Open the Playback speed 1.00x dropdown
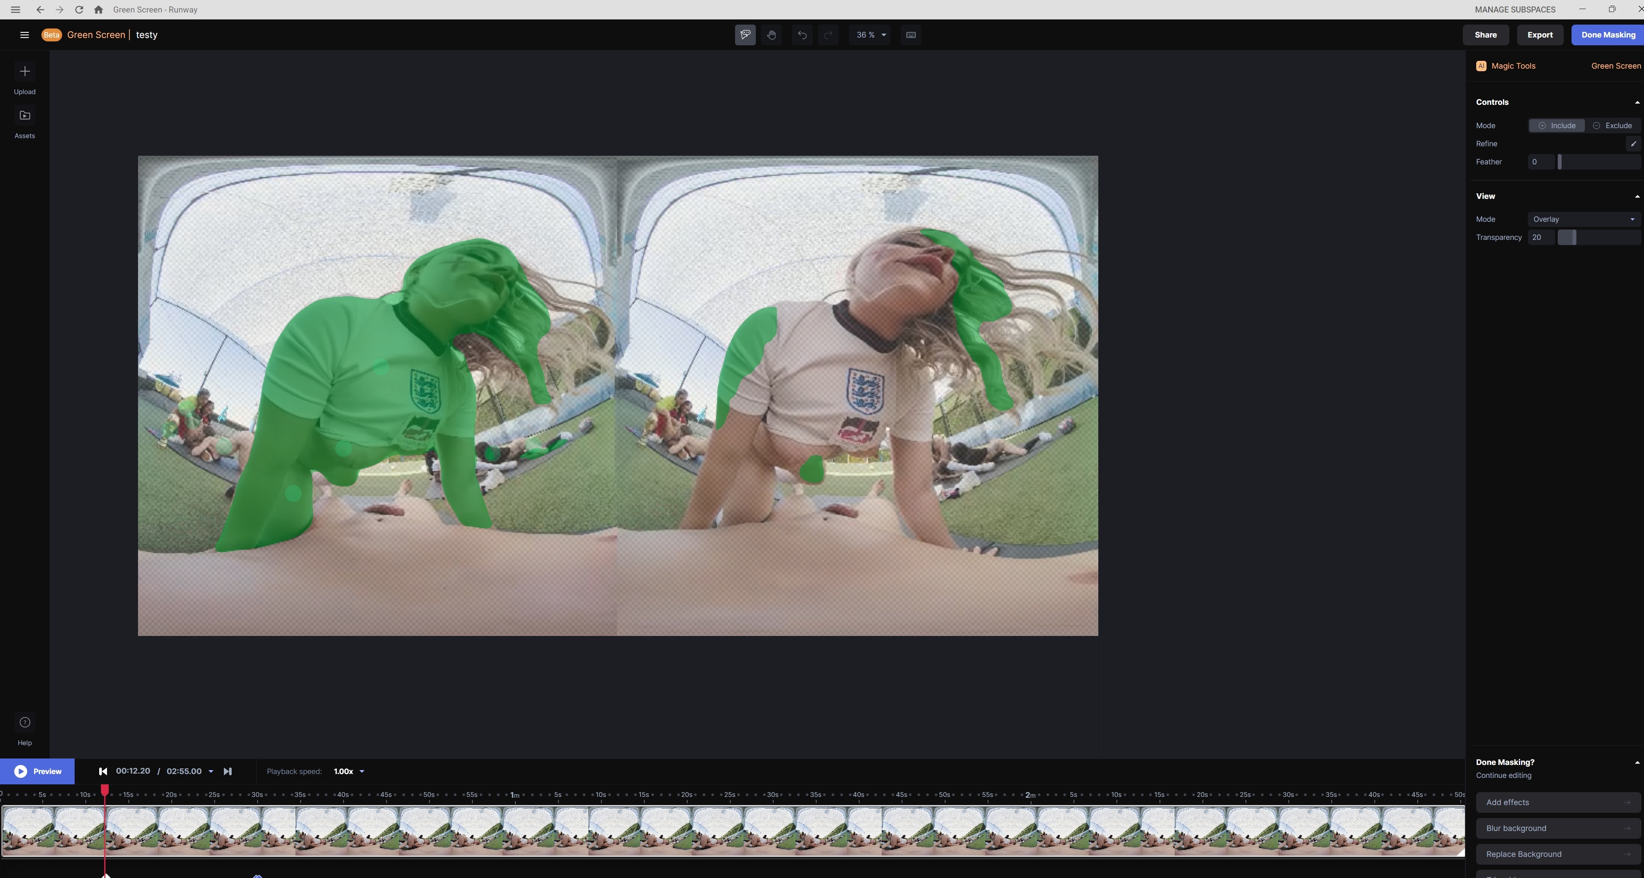 click(349, 771)
